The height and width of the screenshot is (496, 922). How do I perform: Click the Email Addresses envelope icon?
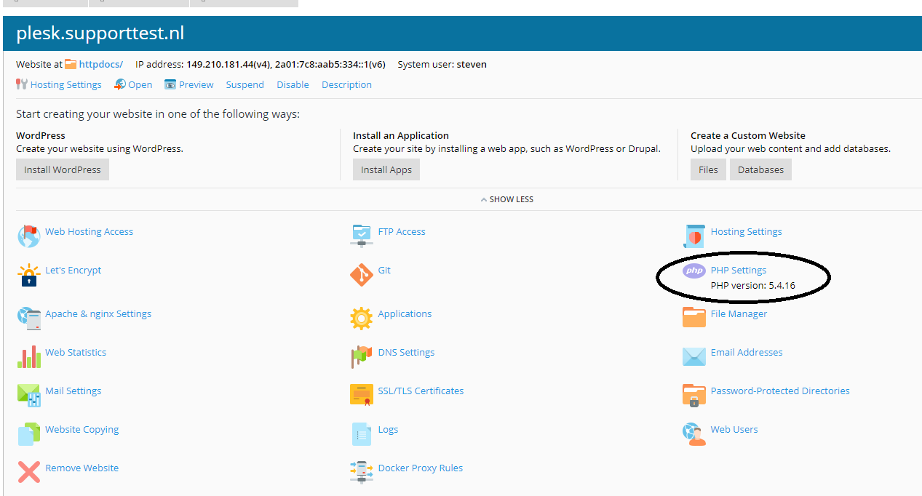(694, 356)
